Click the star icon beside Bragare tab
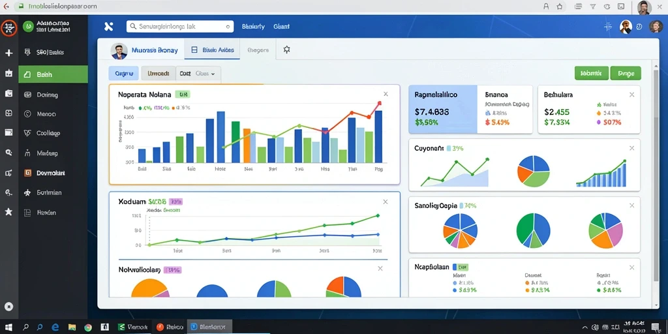 (287, 50)
